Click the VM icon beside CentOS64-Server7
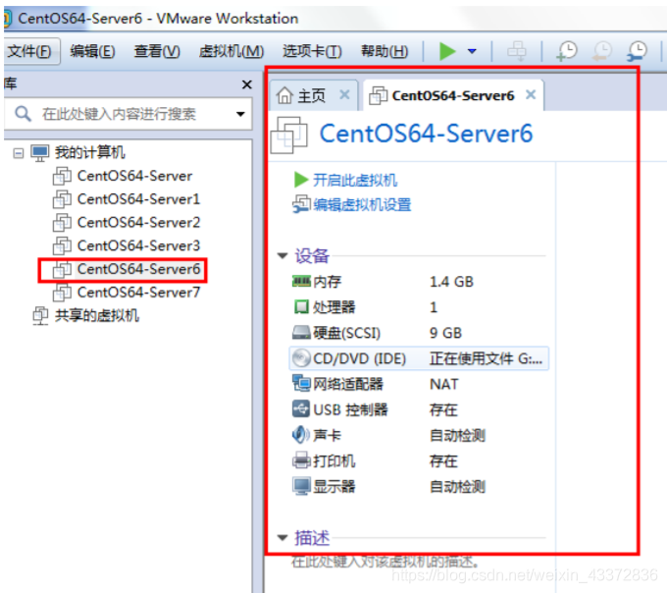667x593 pixels. coord(62,293)
